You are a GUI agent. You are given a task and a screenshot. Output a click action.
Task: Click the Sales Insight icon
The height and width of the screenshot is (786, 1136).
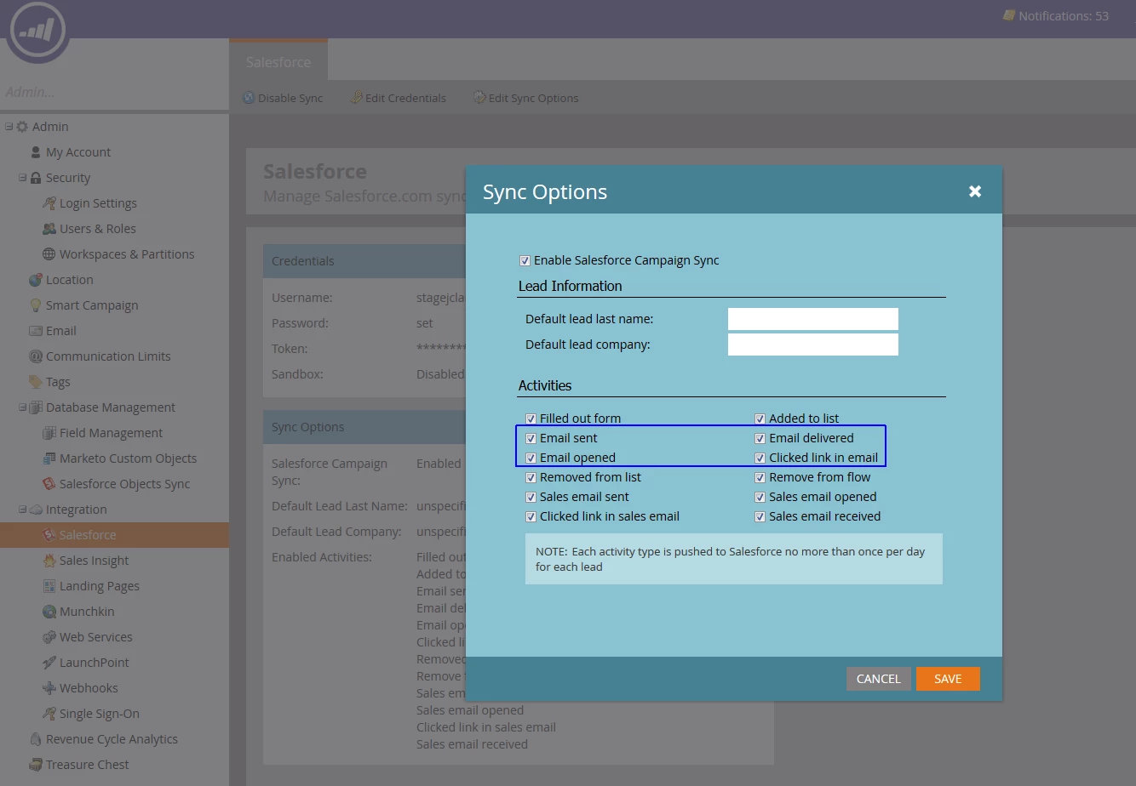click(x=49, y=561)
